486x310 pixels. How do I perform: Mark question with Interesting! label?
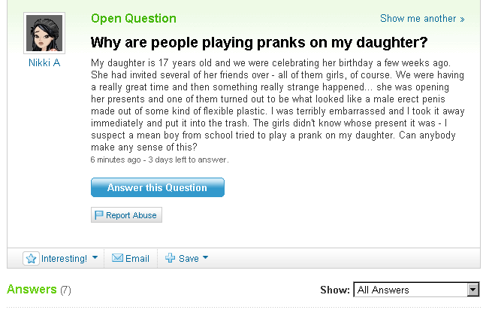click(x=64, y=258)
